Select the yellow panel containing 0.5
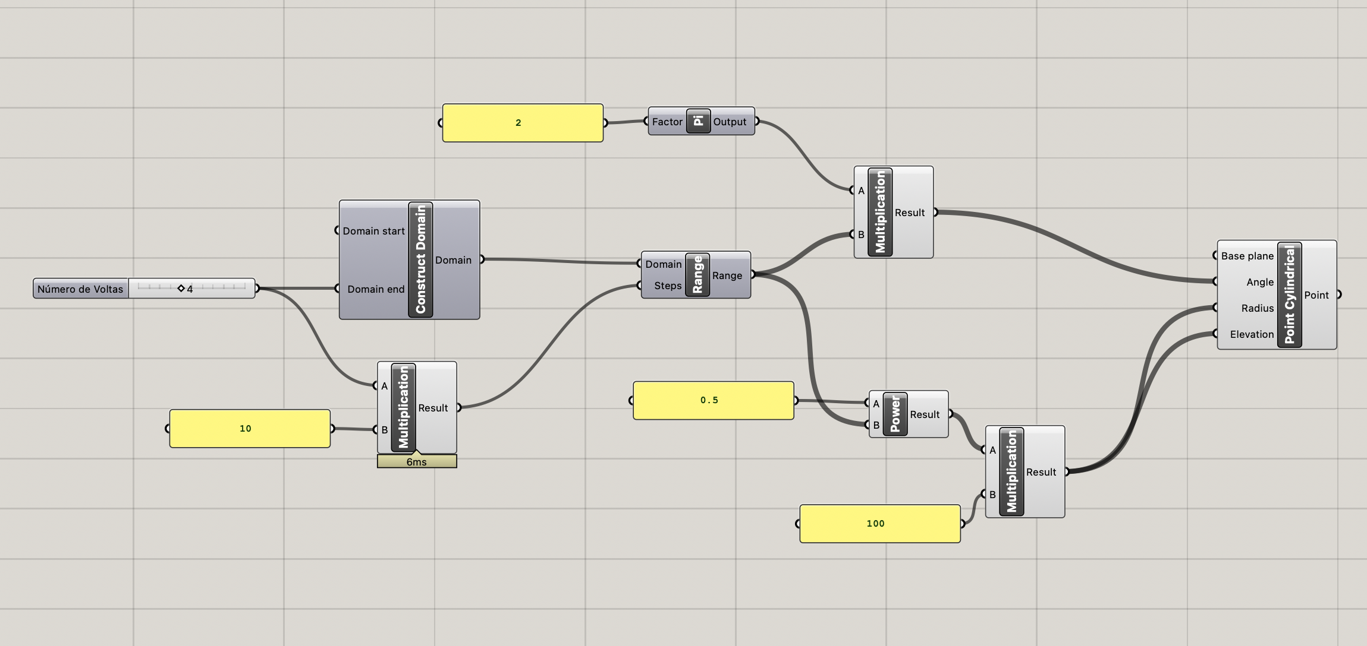The image size is (1367, 646). click(x=713, y=400)
